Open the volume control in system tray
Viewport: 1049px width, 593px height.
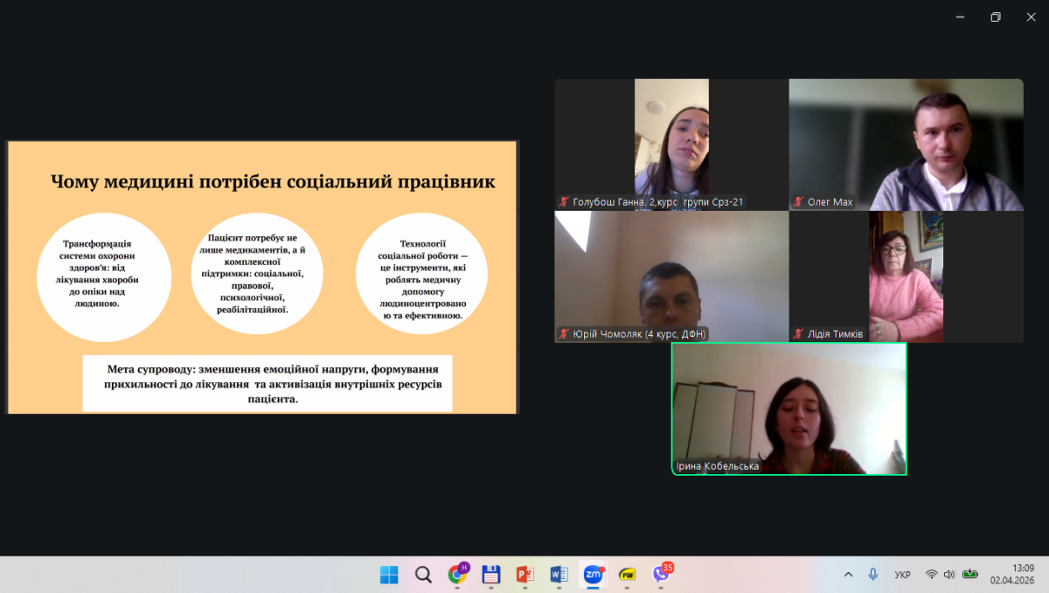pos(949,575)
